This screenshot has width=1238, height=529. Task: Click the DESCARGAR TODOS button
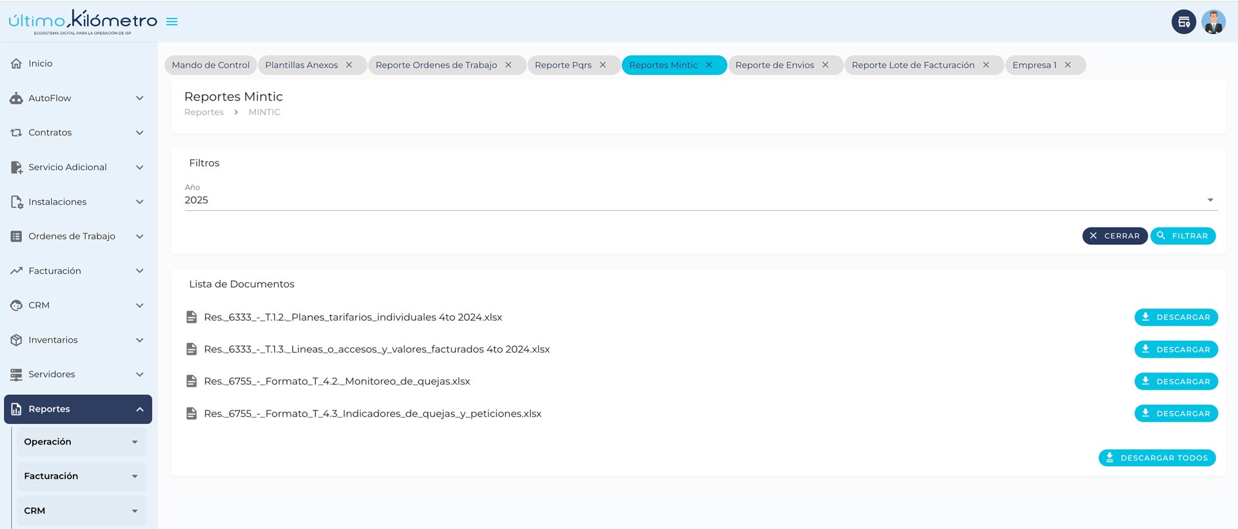(1157, 458)
